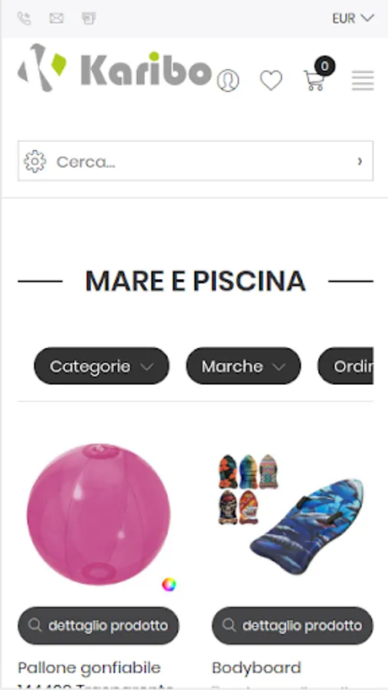Open the Bodyboard product title link

[256, 668]
